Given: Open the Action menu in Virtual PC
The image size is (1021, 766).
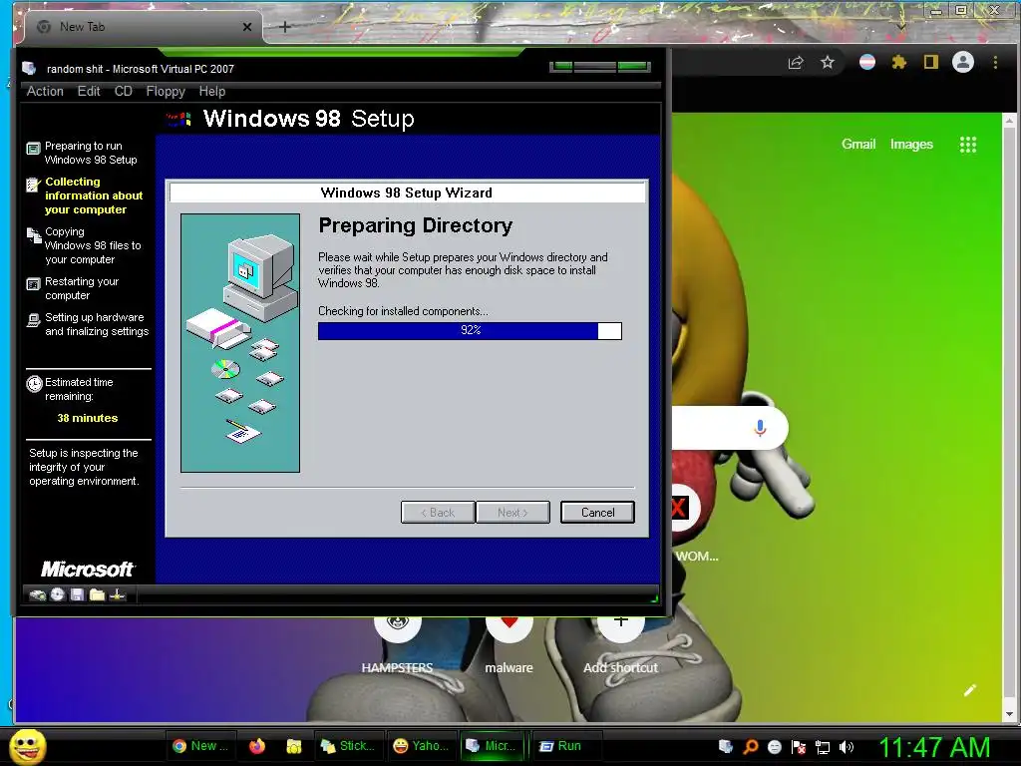Looking at the screenshot, I should coord(45,91).
